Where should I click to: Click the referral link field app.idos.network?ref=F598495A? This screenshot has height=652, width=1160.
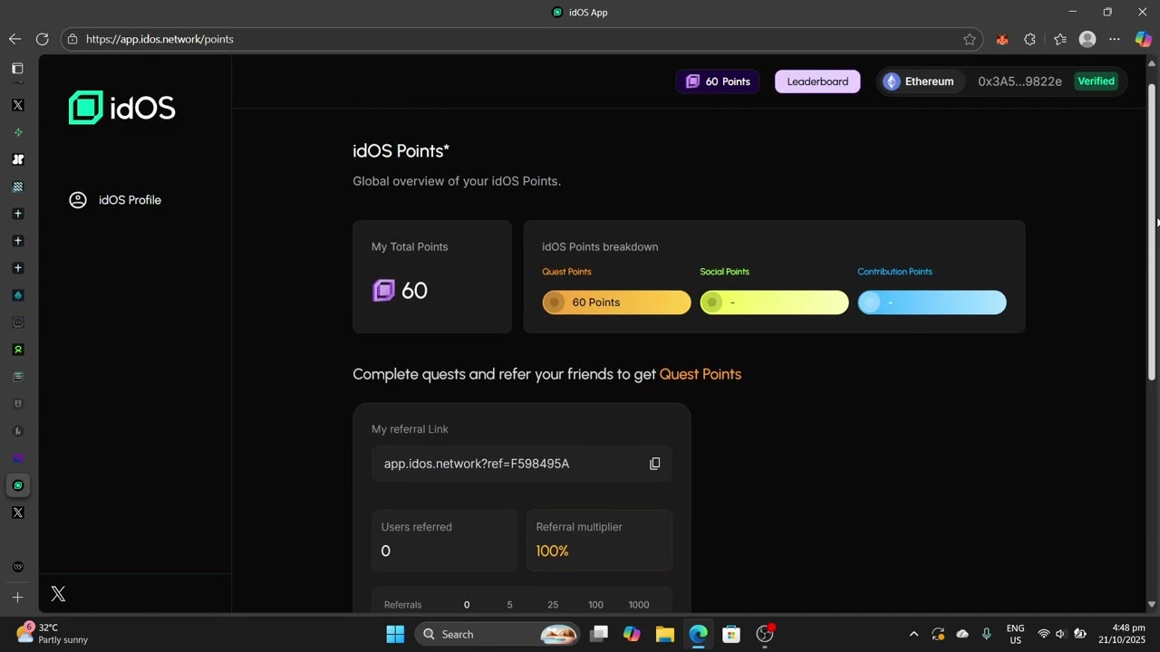tap(521, 464)
